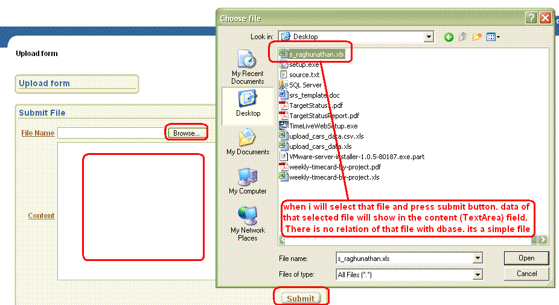Screen dimensions: 559x305
Task: Click the Browse... button
Action: (187, 133)
